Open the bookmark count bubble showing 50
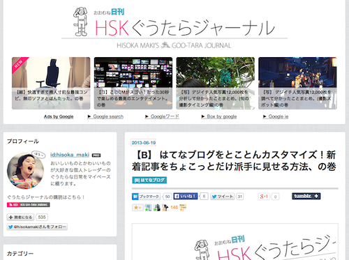Image resolution: width=349 pixels, height=260 pixels. coord(168,197)
